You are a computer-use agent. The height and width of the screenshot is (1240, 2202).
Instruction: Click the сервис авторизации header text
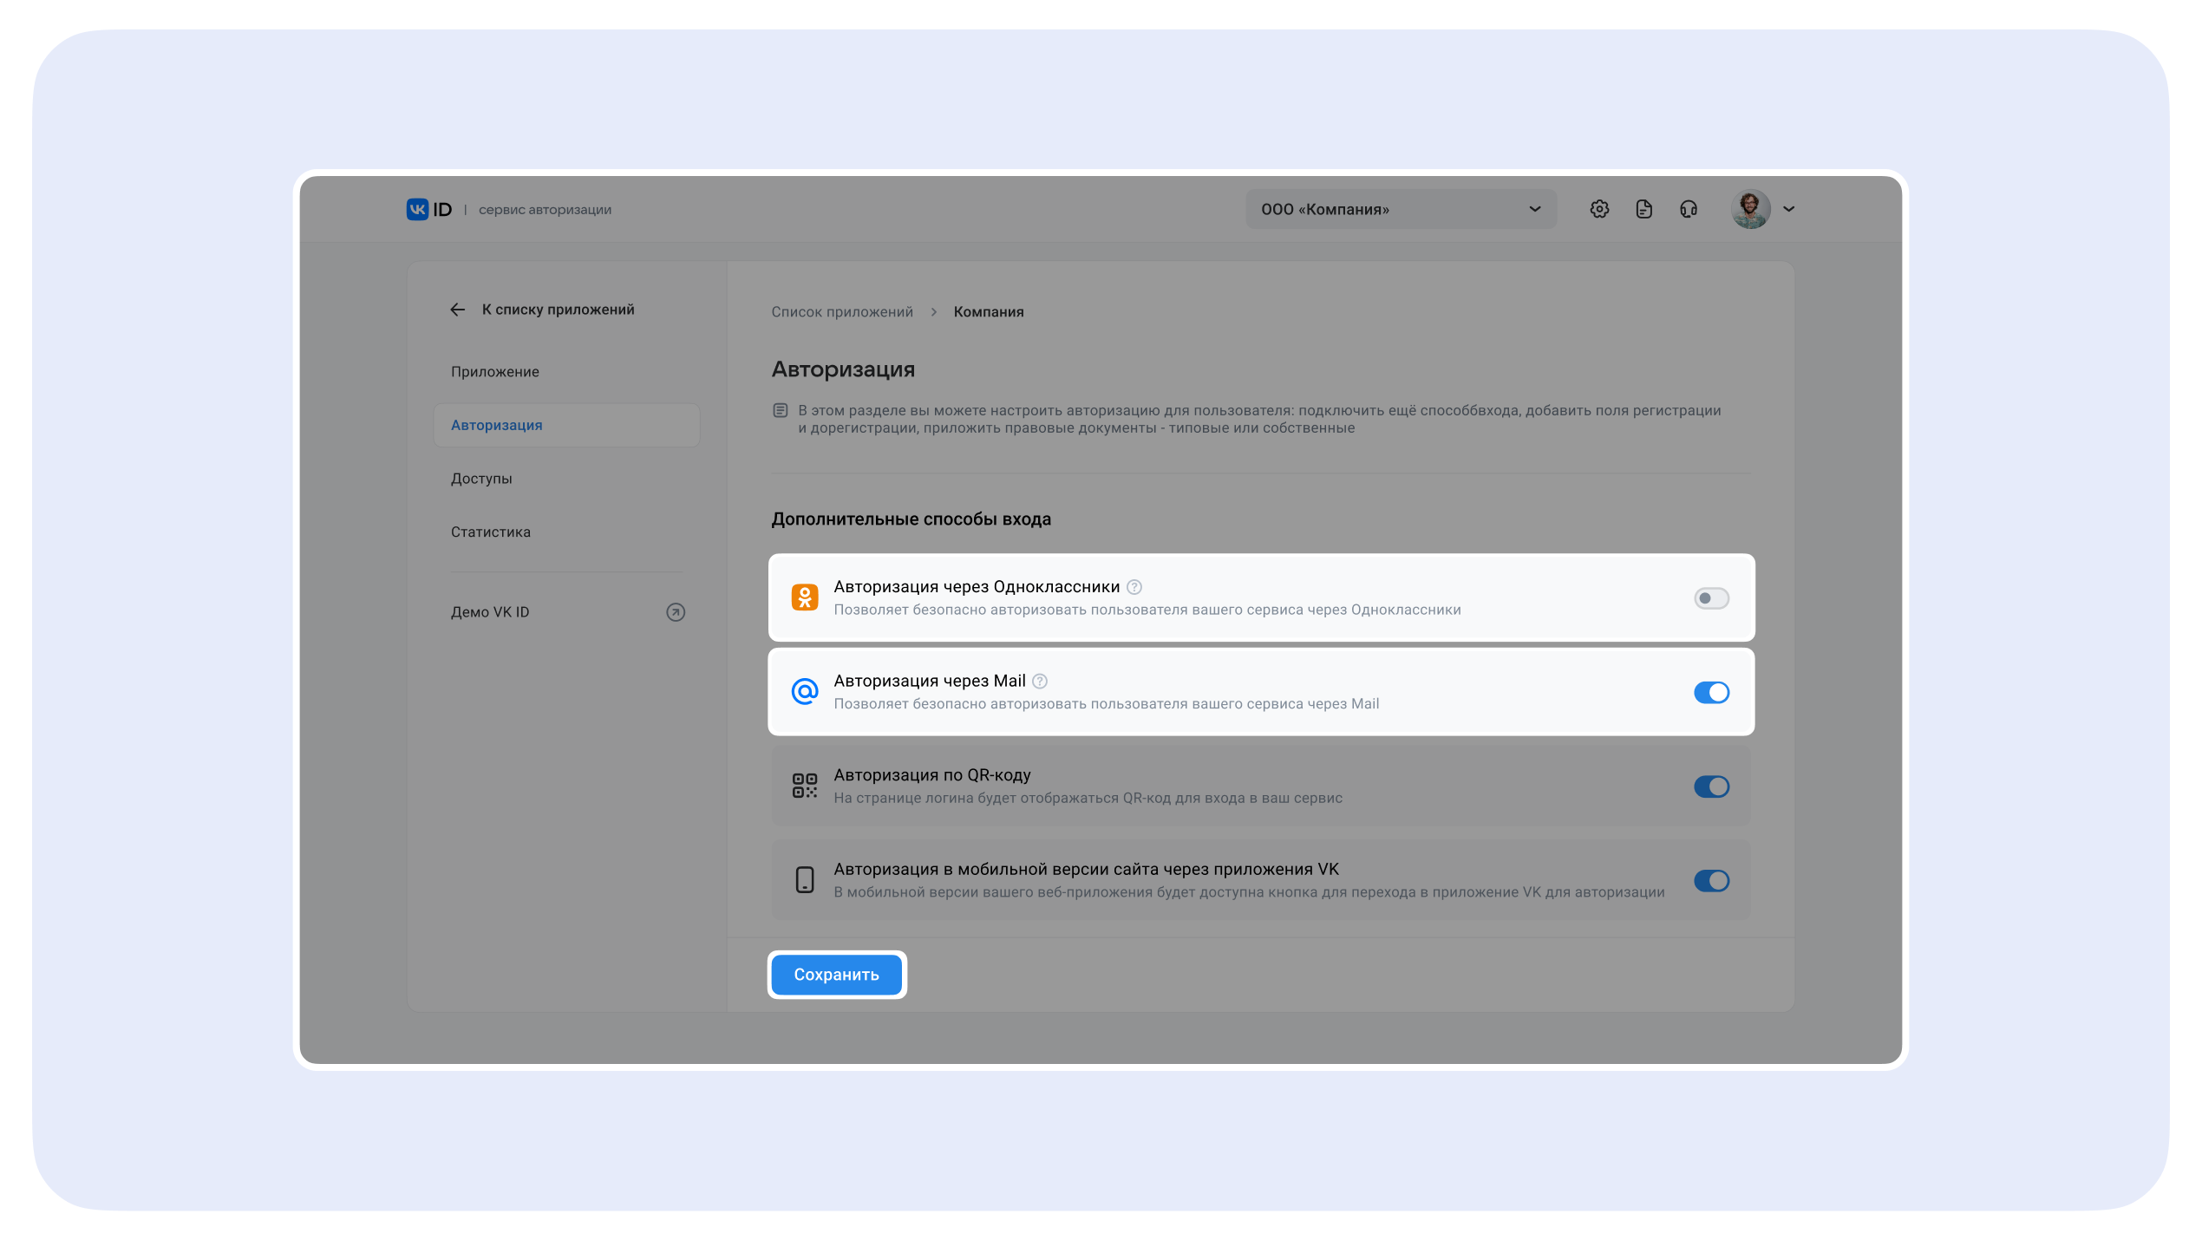pos(545,210)
